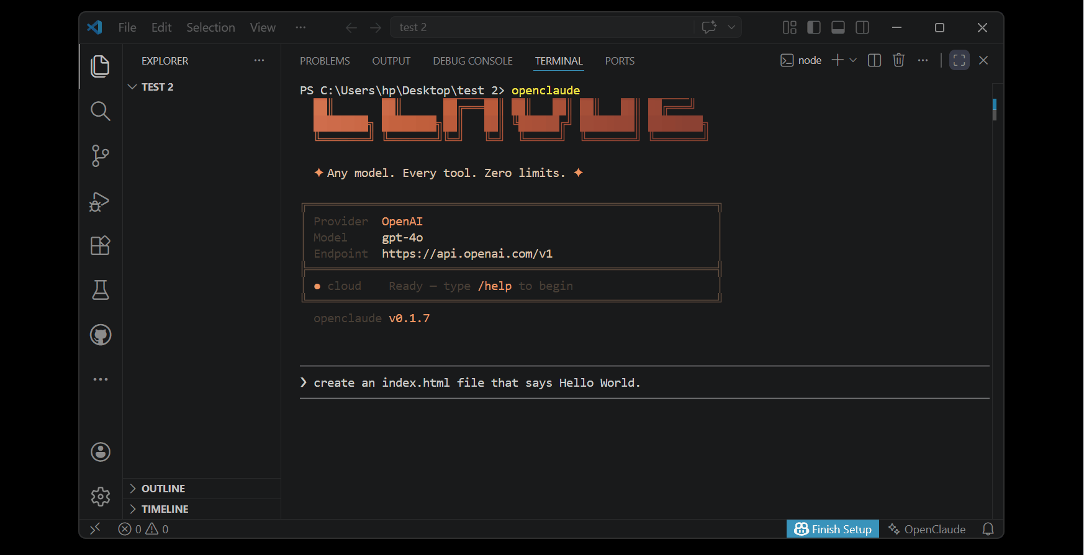The width and height of the screenshot is (1084, 555).
Task: Open the new terminal launch profile dropdown
Action: pyautogui.click(x=853, y=60)
